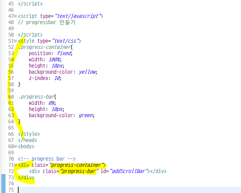Click line number 74 in the gutter

click(x=11, y=184)
